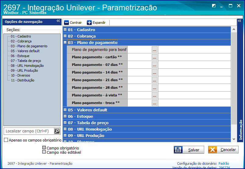
Task: Toggle Apenas os campos obrigatórios checkbox
Action: tap(6, 140)
